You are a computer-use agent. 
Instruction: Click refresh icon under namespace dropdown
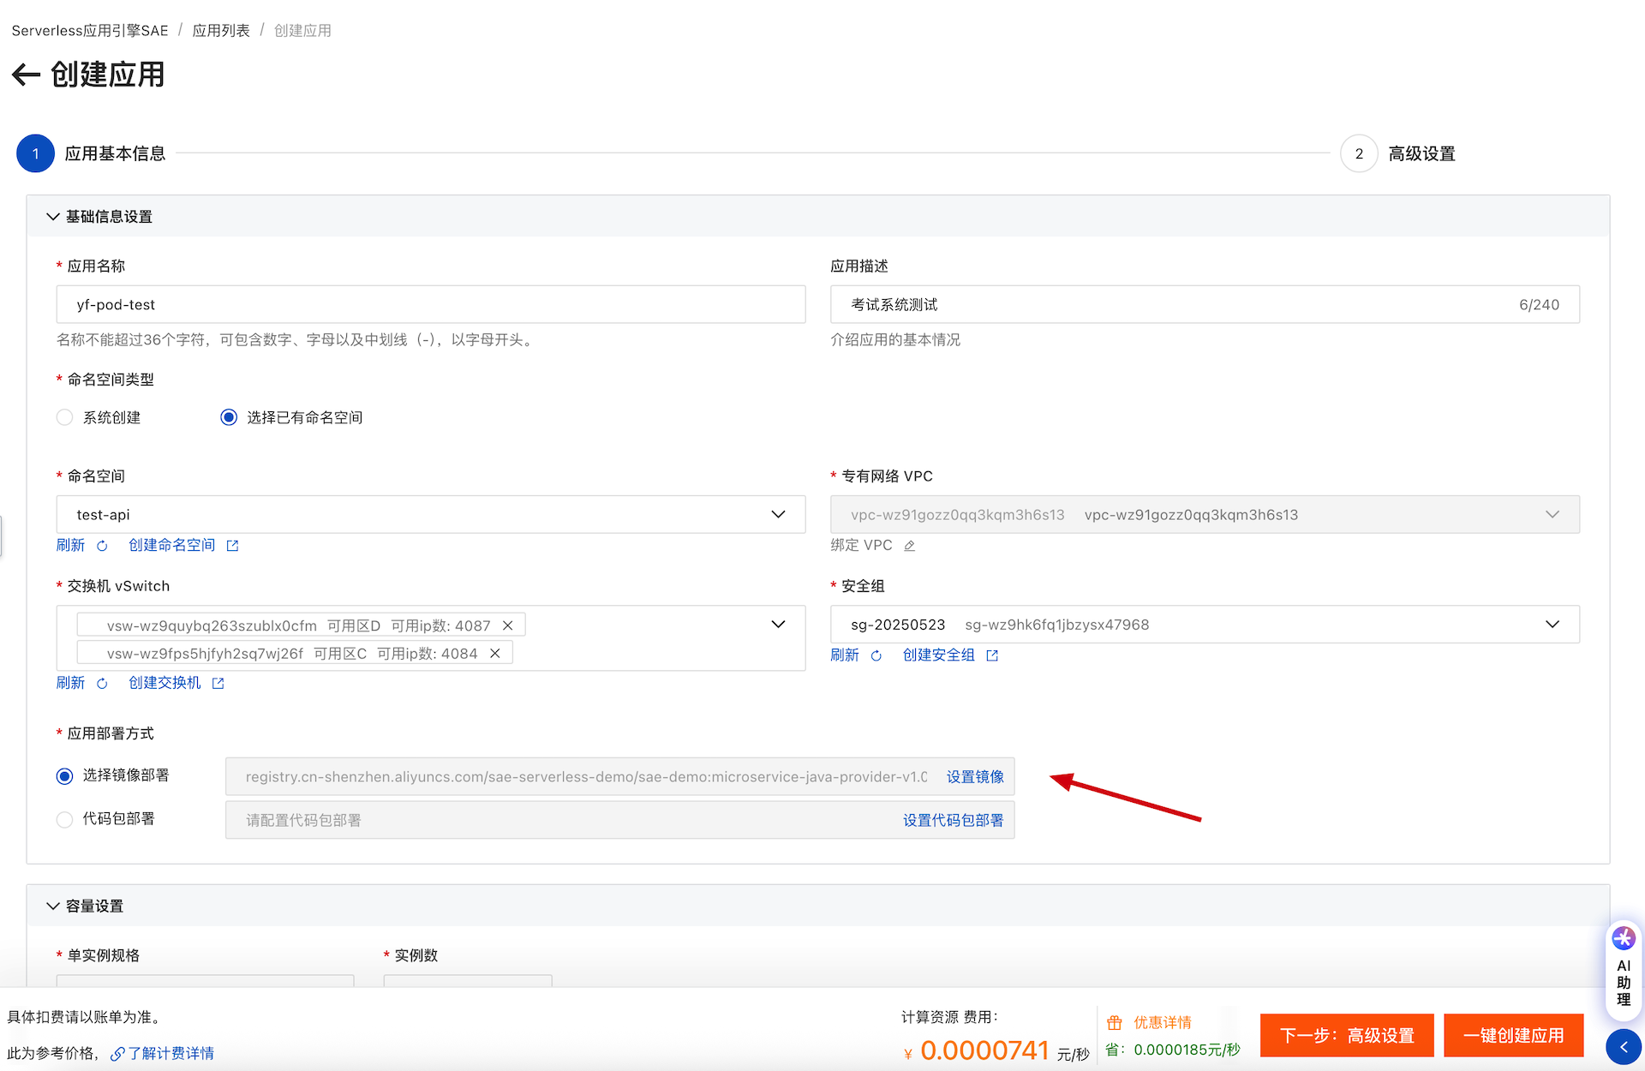(x=102, y=546)
